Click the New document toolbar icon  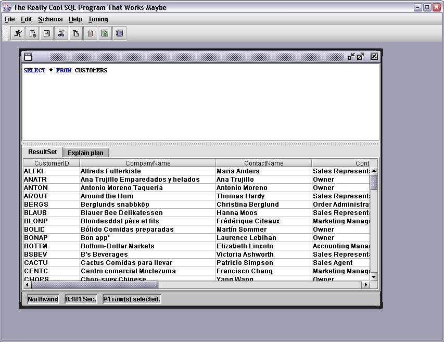[x=32, y=33]
